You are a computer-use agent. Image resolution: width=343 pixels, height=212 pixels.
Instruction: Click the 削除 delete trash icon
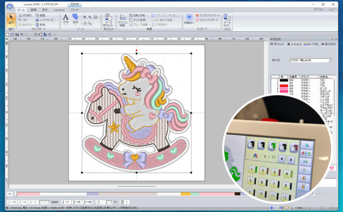point(37,25)
